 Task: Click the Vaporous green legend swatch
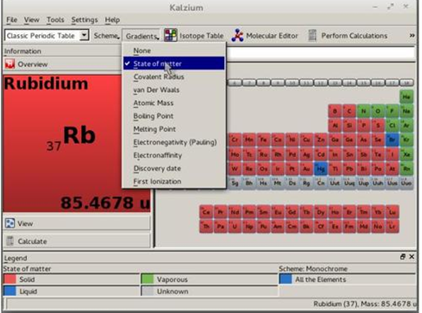pyautogui.click(x=148, y=279)
